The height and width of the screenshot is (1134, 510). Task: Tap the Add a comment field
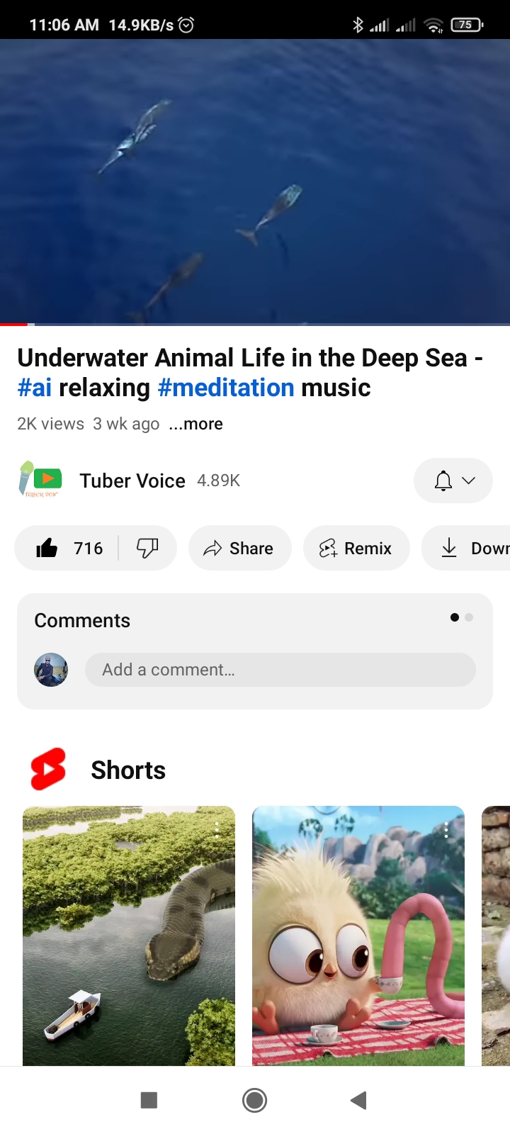(280, 670)
